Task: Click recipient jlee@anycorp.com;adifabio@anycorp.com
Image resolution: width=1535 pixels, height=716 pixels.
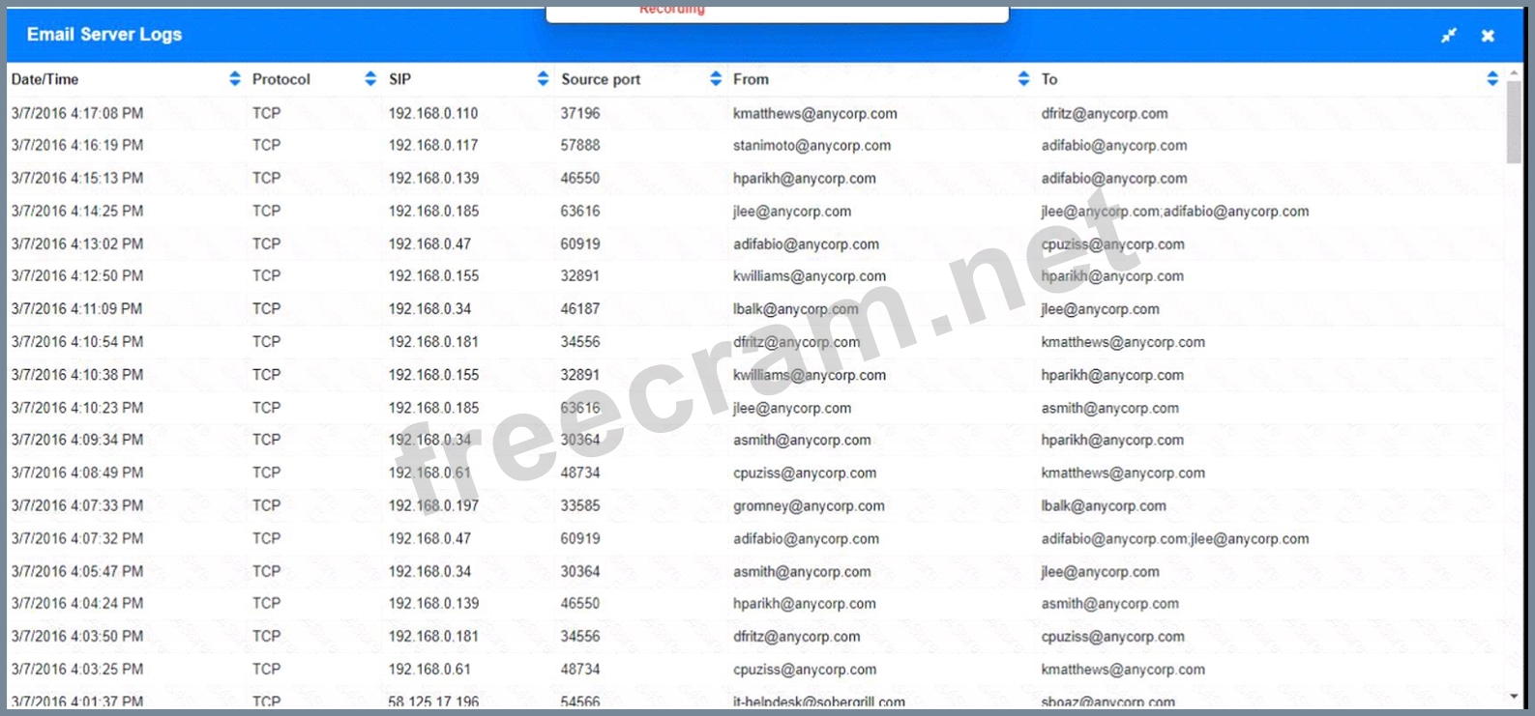Action: 1174,212
